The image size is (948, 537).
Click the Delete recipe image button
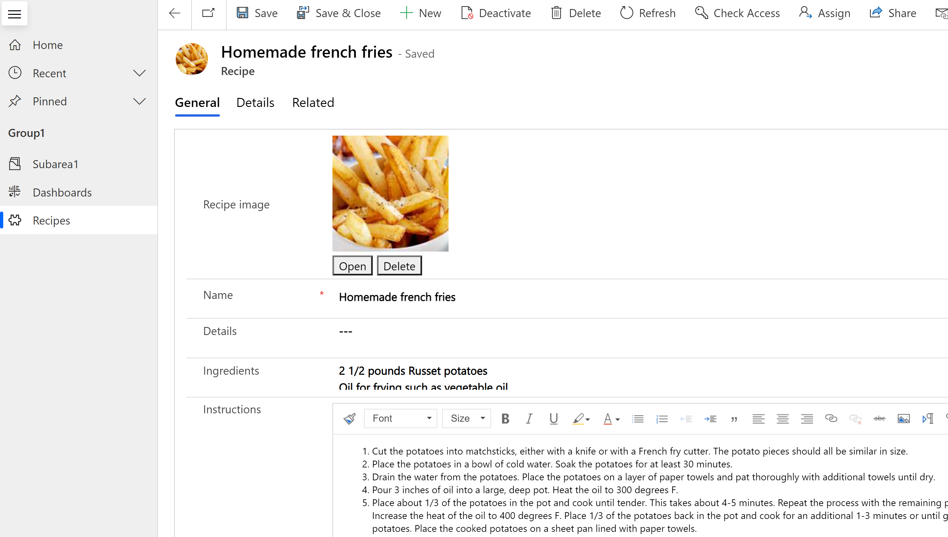click(x=399, y=265)
